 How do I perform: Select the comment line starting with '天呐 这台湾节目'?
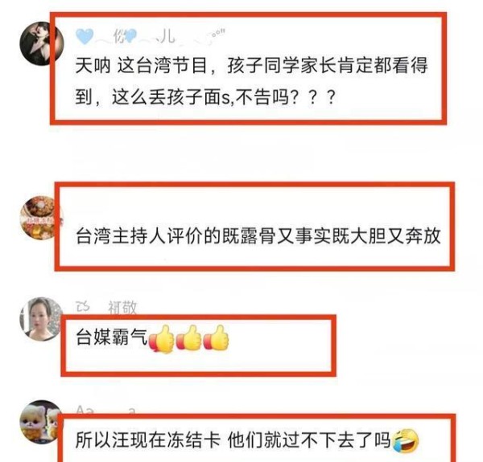[x=252, y=66]
